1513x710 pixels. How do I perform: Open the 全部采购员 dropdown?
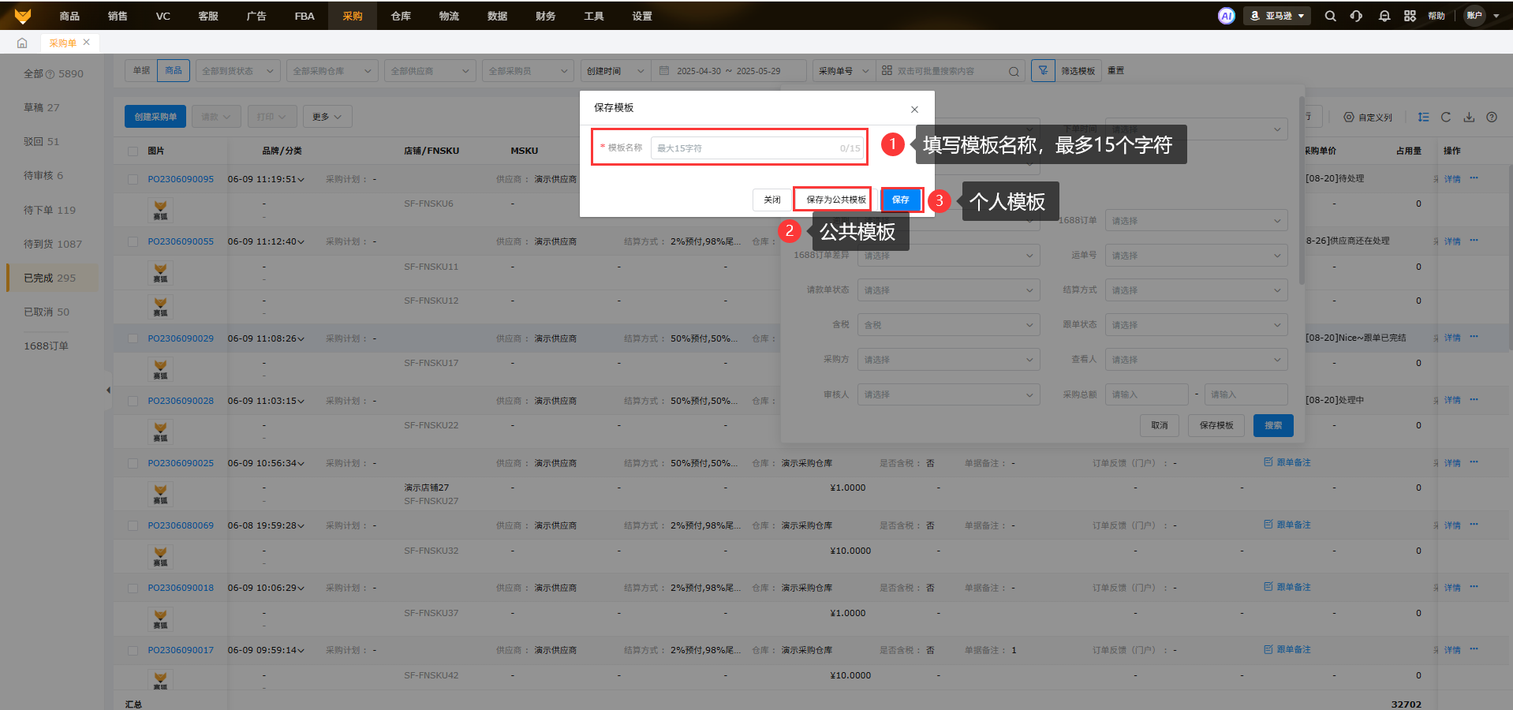pos(528,71)
